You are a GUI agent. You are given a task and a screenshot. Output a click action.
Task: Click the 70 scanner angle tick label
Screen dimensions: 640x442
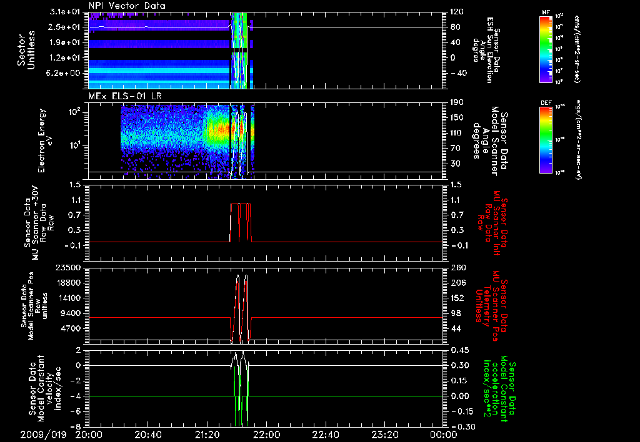tap(456, 149)
